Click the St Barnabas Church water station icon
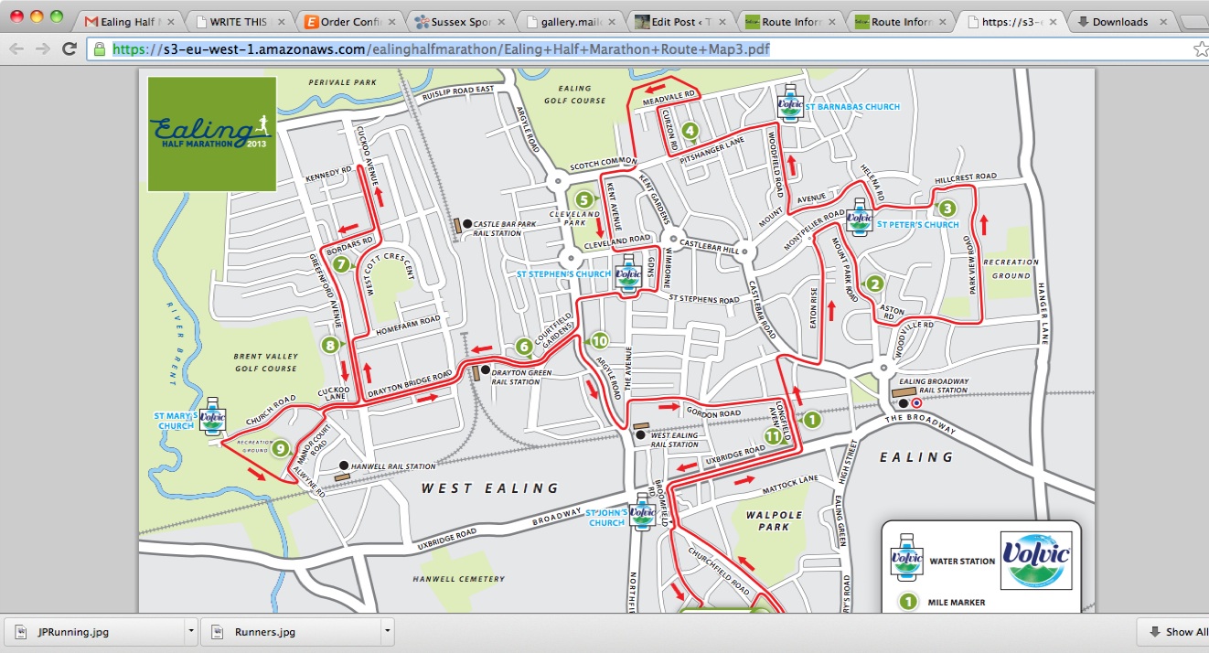The image size is (1209, 653). tap(788, 105)
